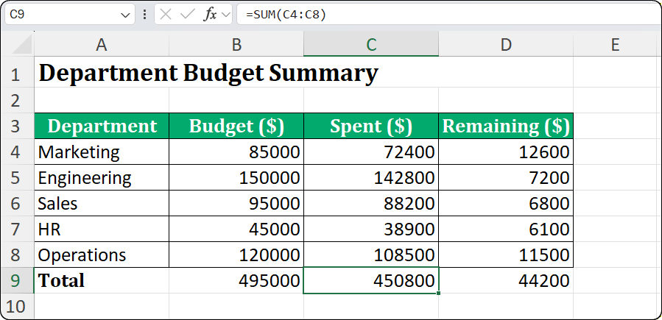Viewport: 662px width, 320px height.
Task: Click the Department header cell
Action: pos(102,126)
